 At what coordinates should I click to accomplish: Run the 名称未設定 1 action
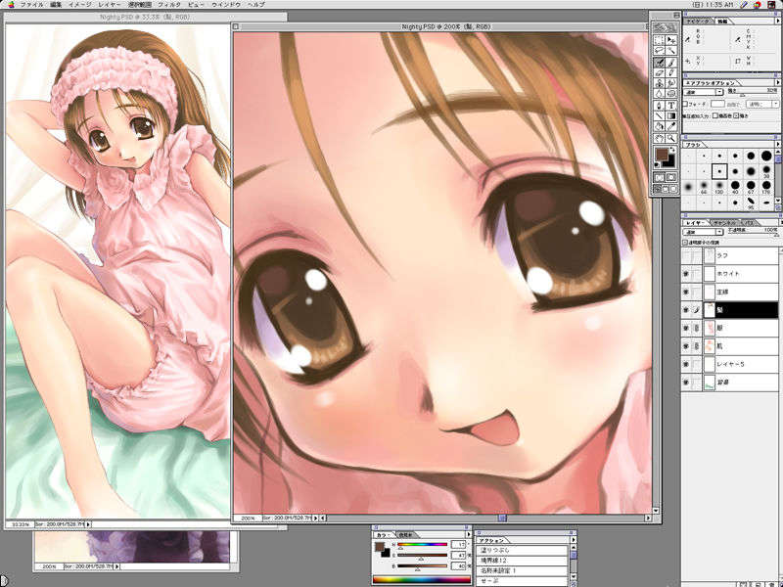(523, 570)
